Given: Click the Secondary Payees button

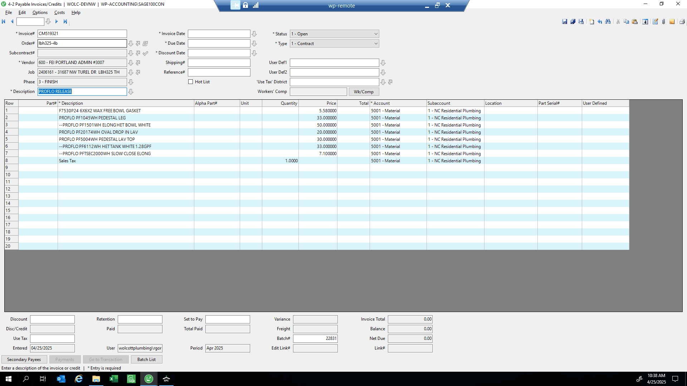Looking at the screenshot, I should (24, 360).
